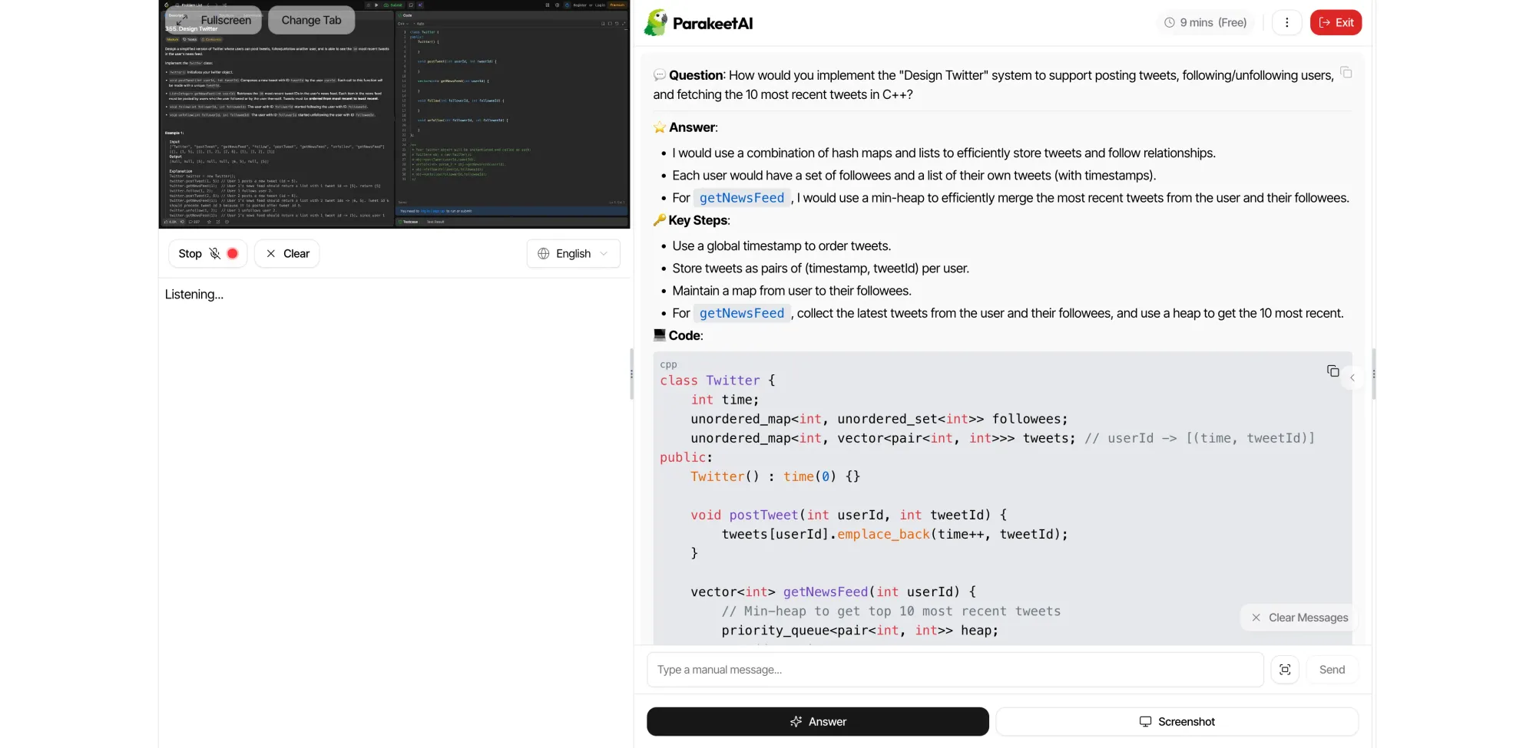Click the 'Question' heading text
This screenshot has height=748, width=1536.
pyautogui.click(x=696, y=75)
